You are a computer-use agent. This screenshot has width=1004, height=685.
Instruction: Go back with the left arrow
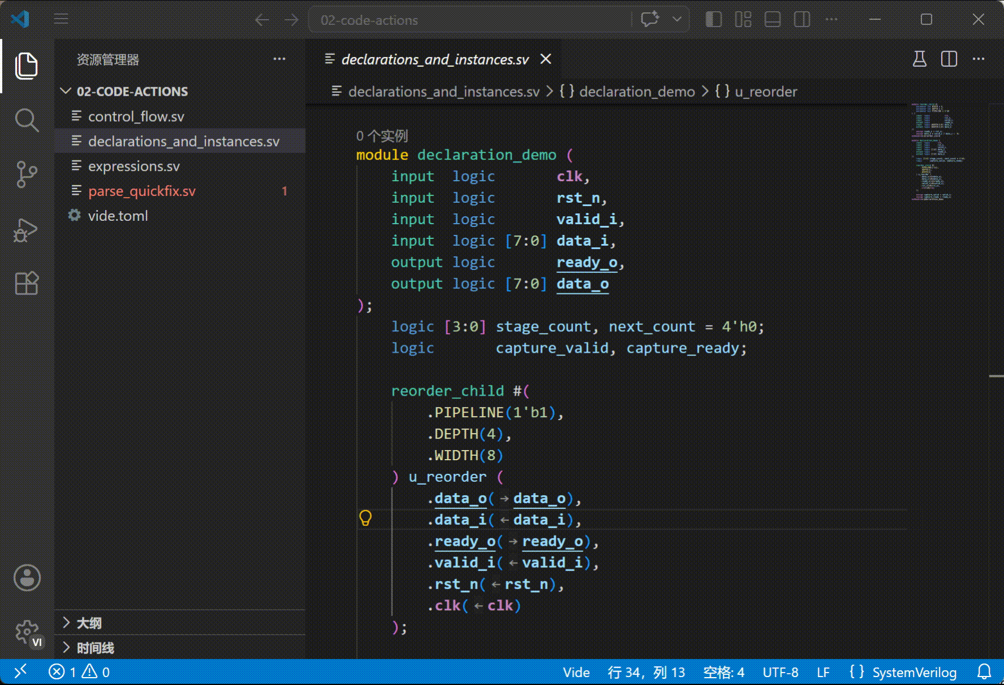click(261, 20)
